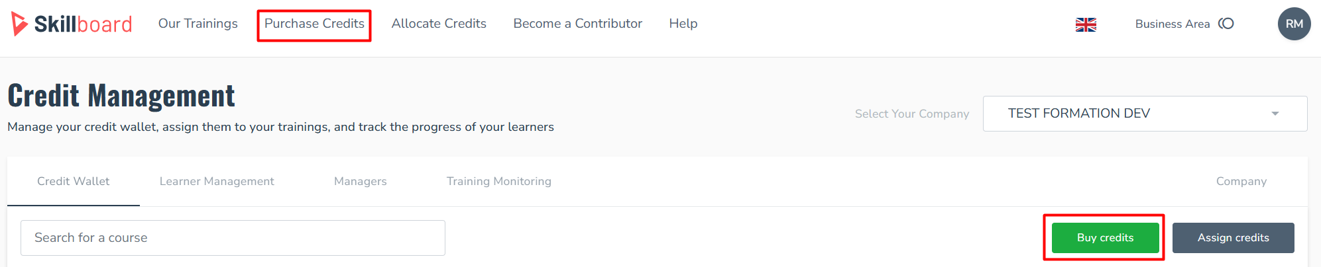Focus the Search for a course field
The image size is (1321, 267).
pyautogui.click(x=233, y=238)
